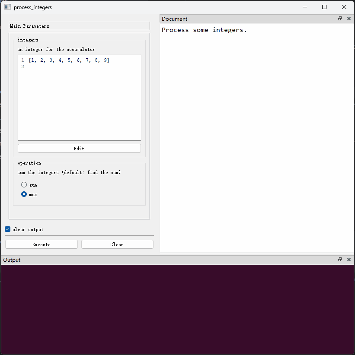This screenshot has width=355, height=355.
Task: Click the [1, 2, 3, ... 9] list text
Action: pos(69,60)
